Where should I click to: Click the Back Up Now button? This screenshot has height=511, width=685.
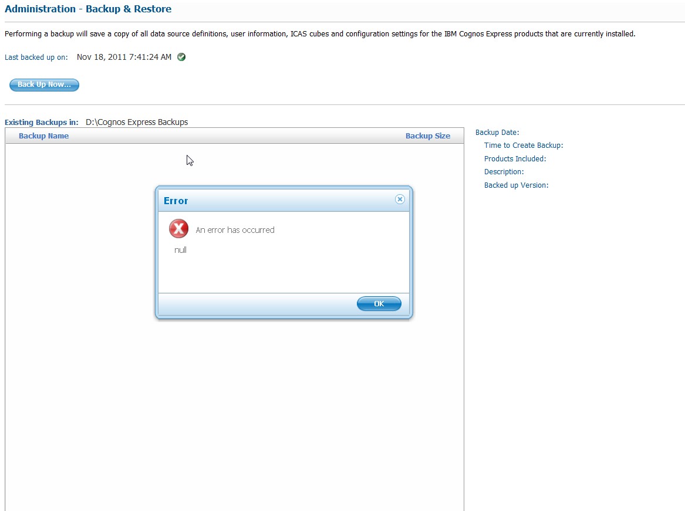click(44, 84)
